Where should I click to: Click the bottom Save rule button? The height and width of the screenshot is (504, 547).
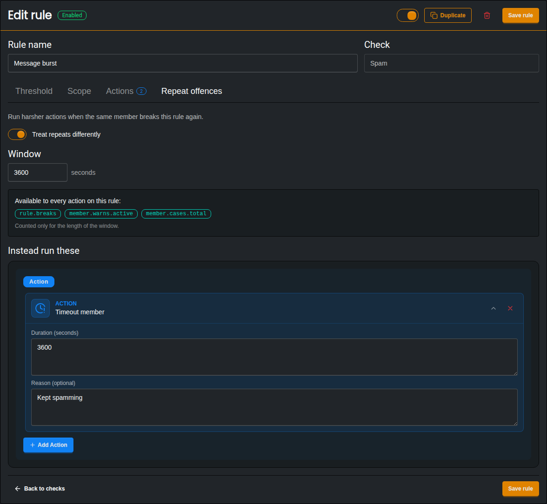pos(520,489)
